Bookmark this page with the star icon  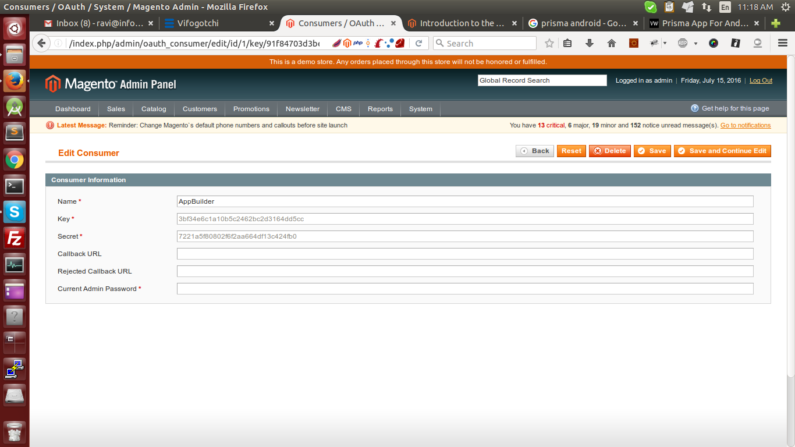pos(549,43)
